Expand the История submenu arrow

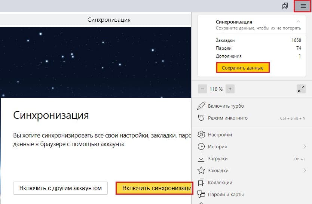tap(305, 146)
